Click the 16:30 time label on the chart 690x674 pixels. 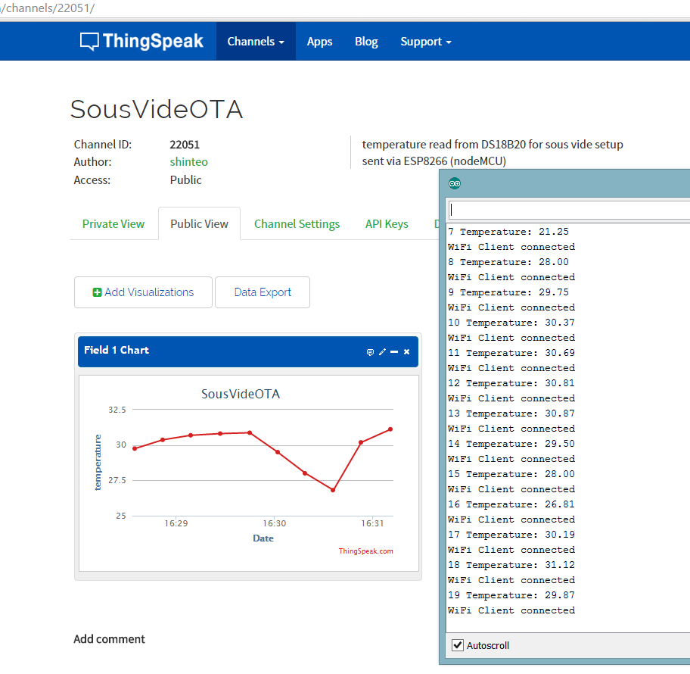coord(275,523)
